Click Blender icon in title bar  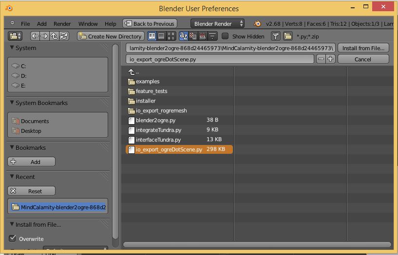coord(9,8)
